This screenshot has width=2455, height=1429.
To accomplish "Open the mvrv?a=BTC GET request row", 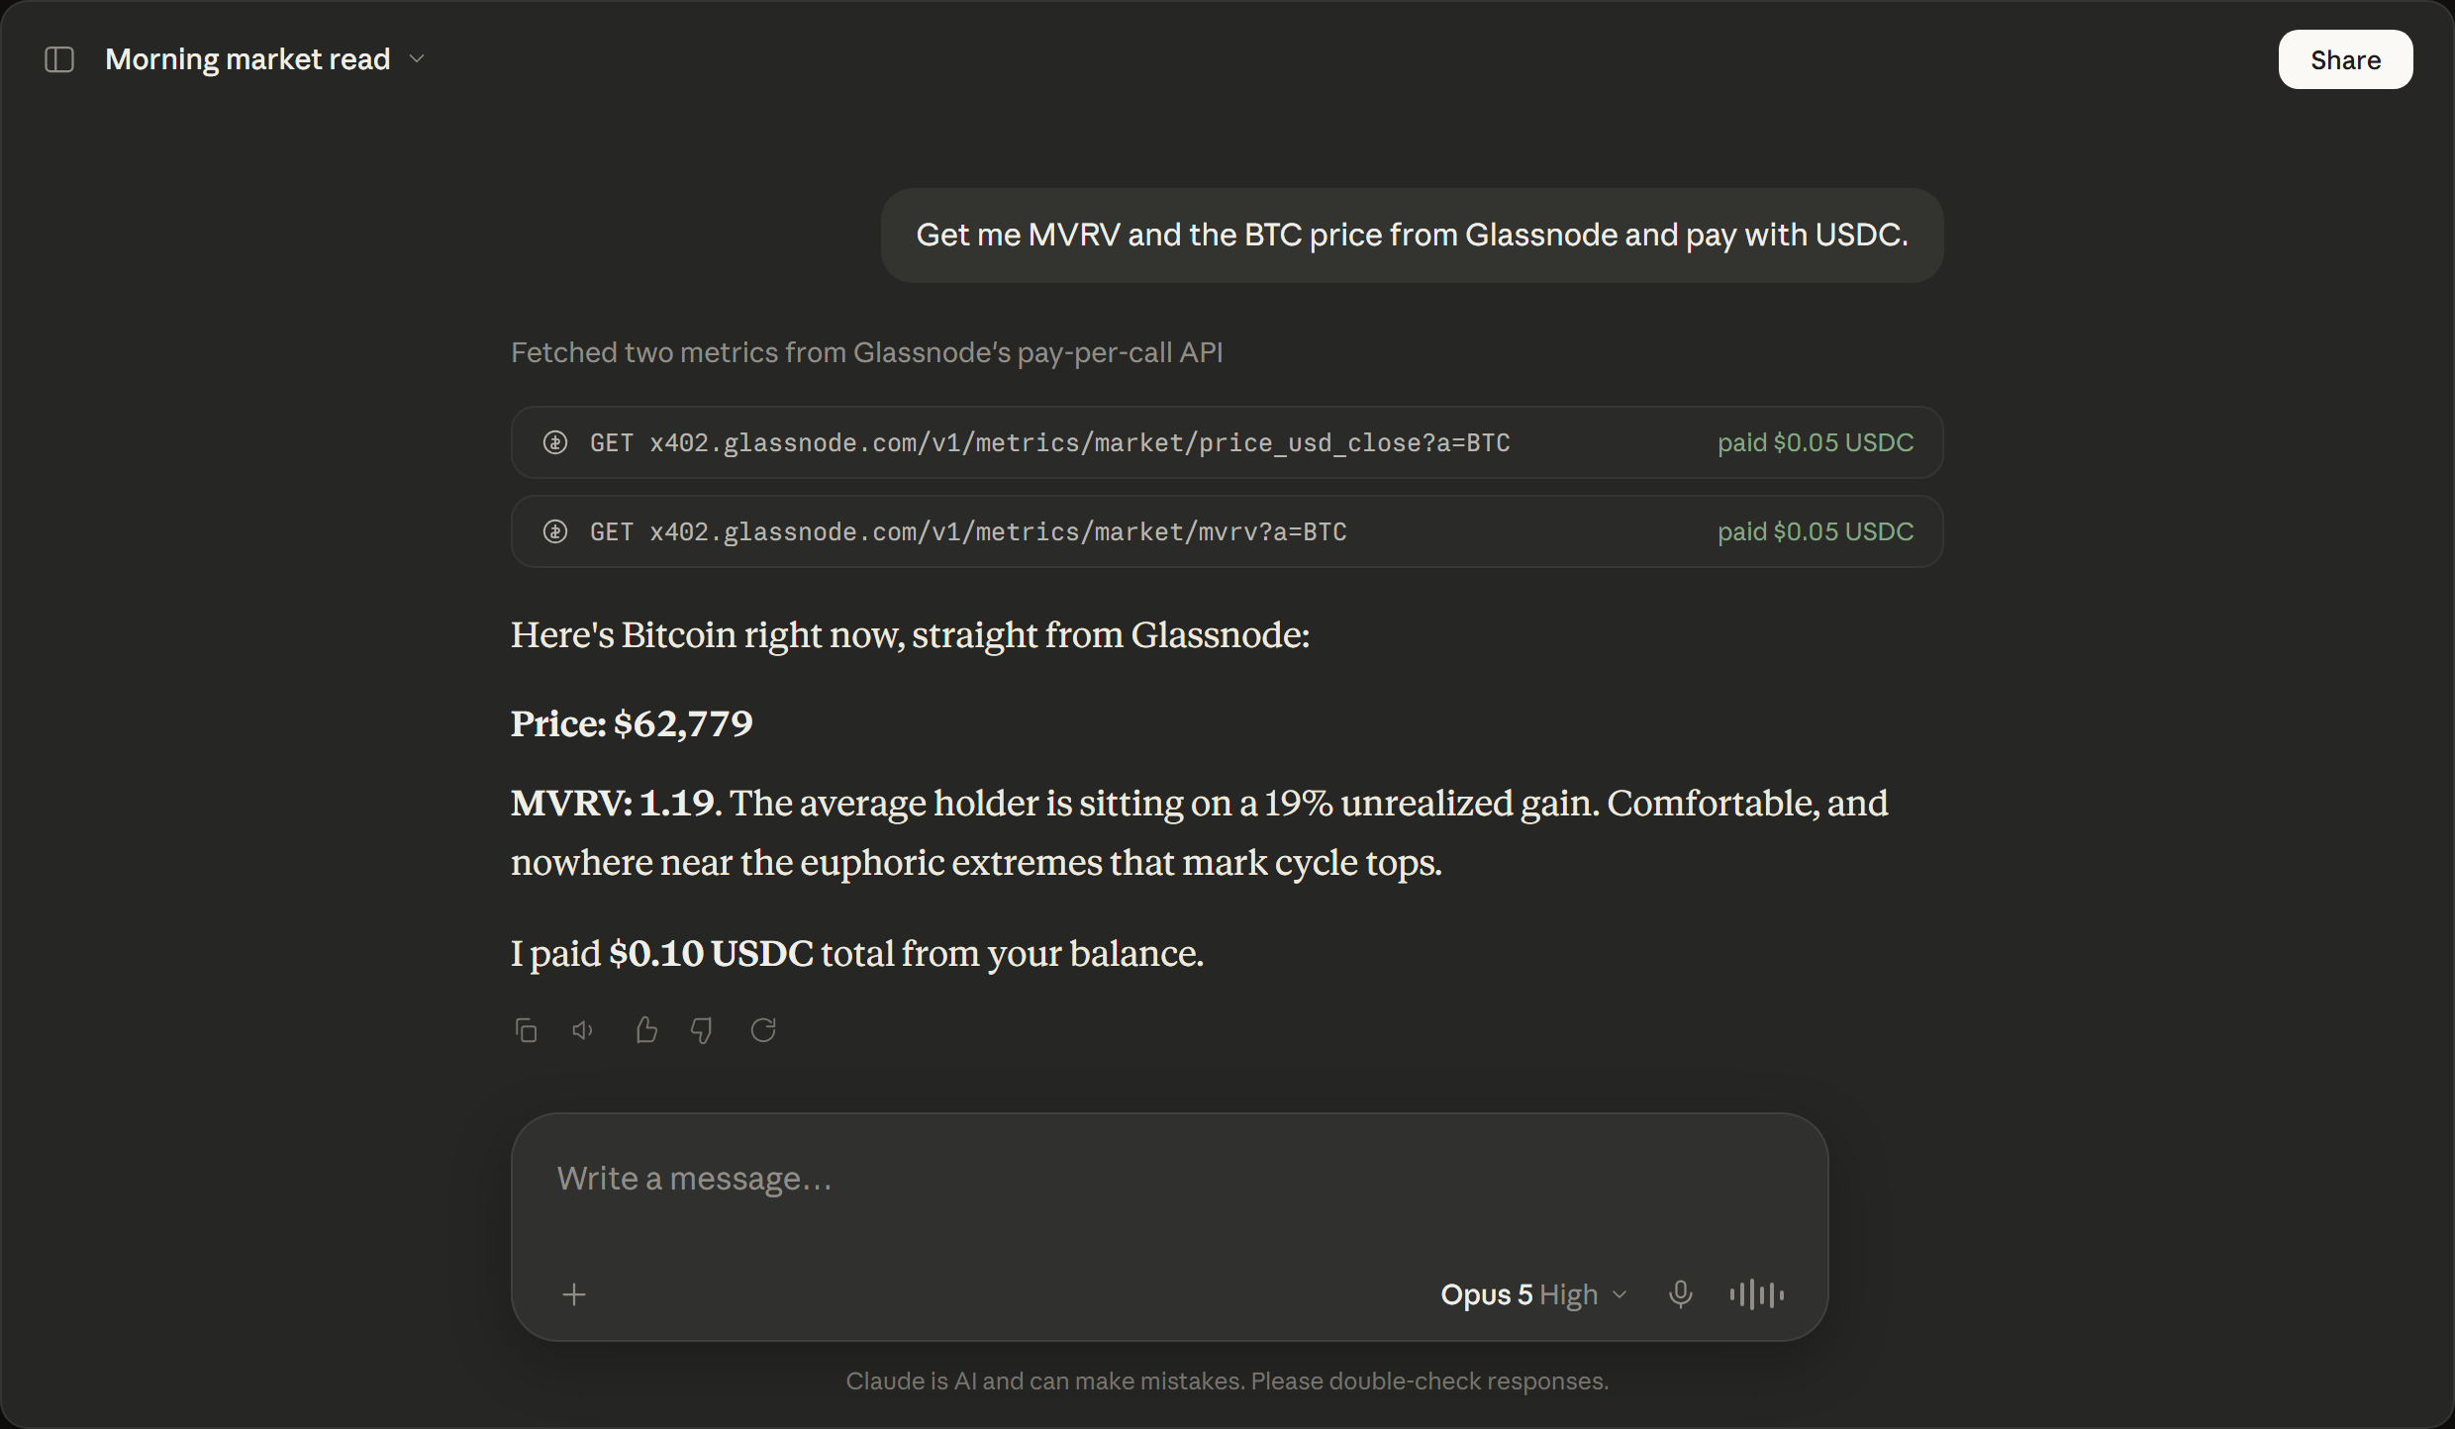I will point(1227,531).
